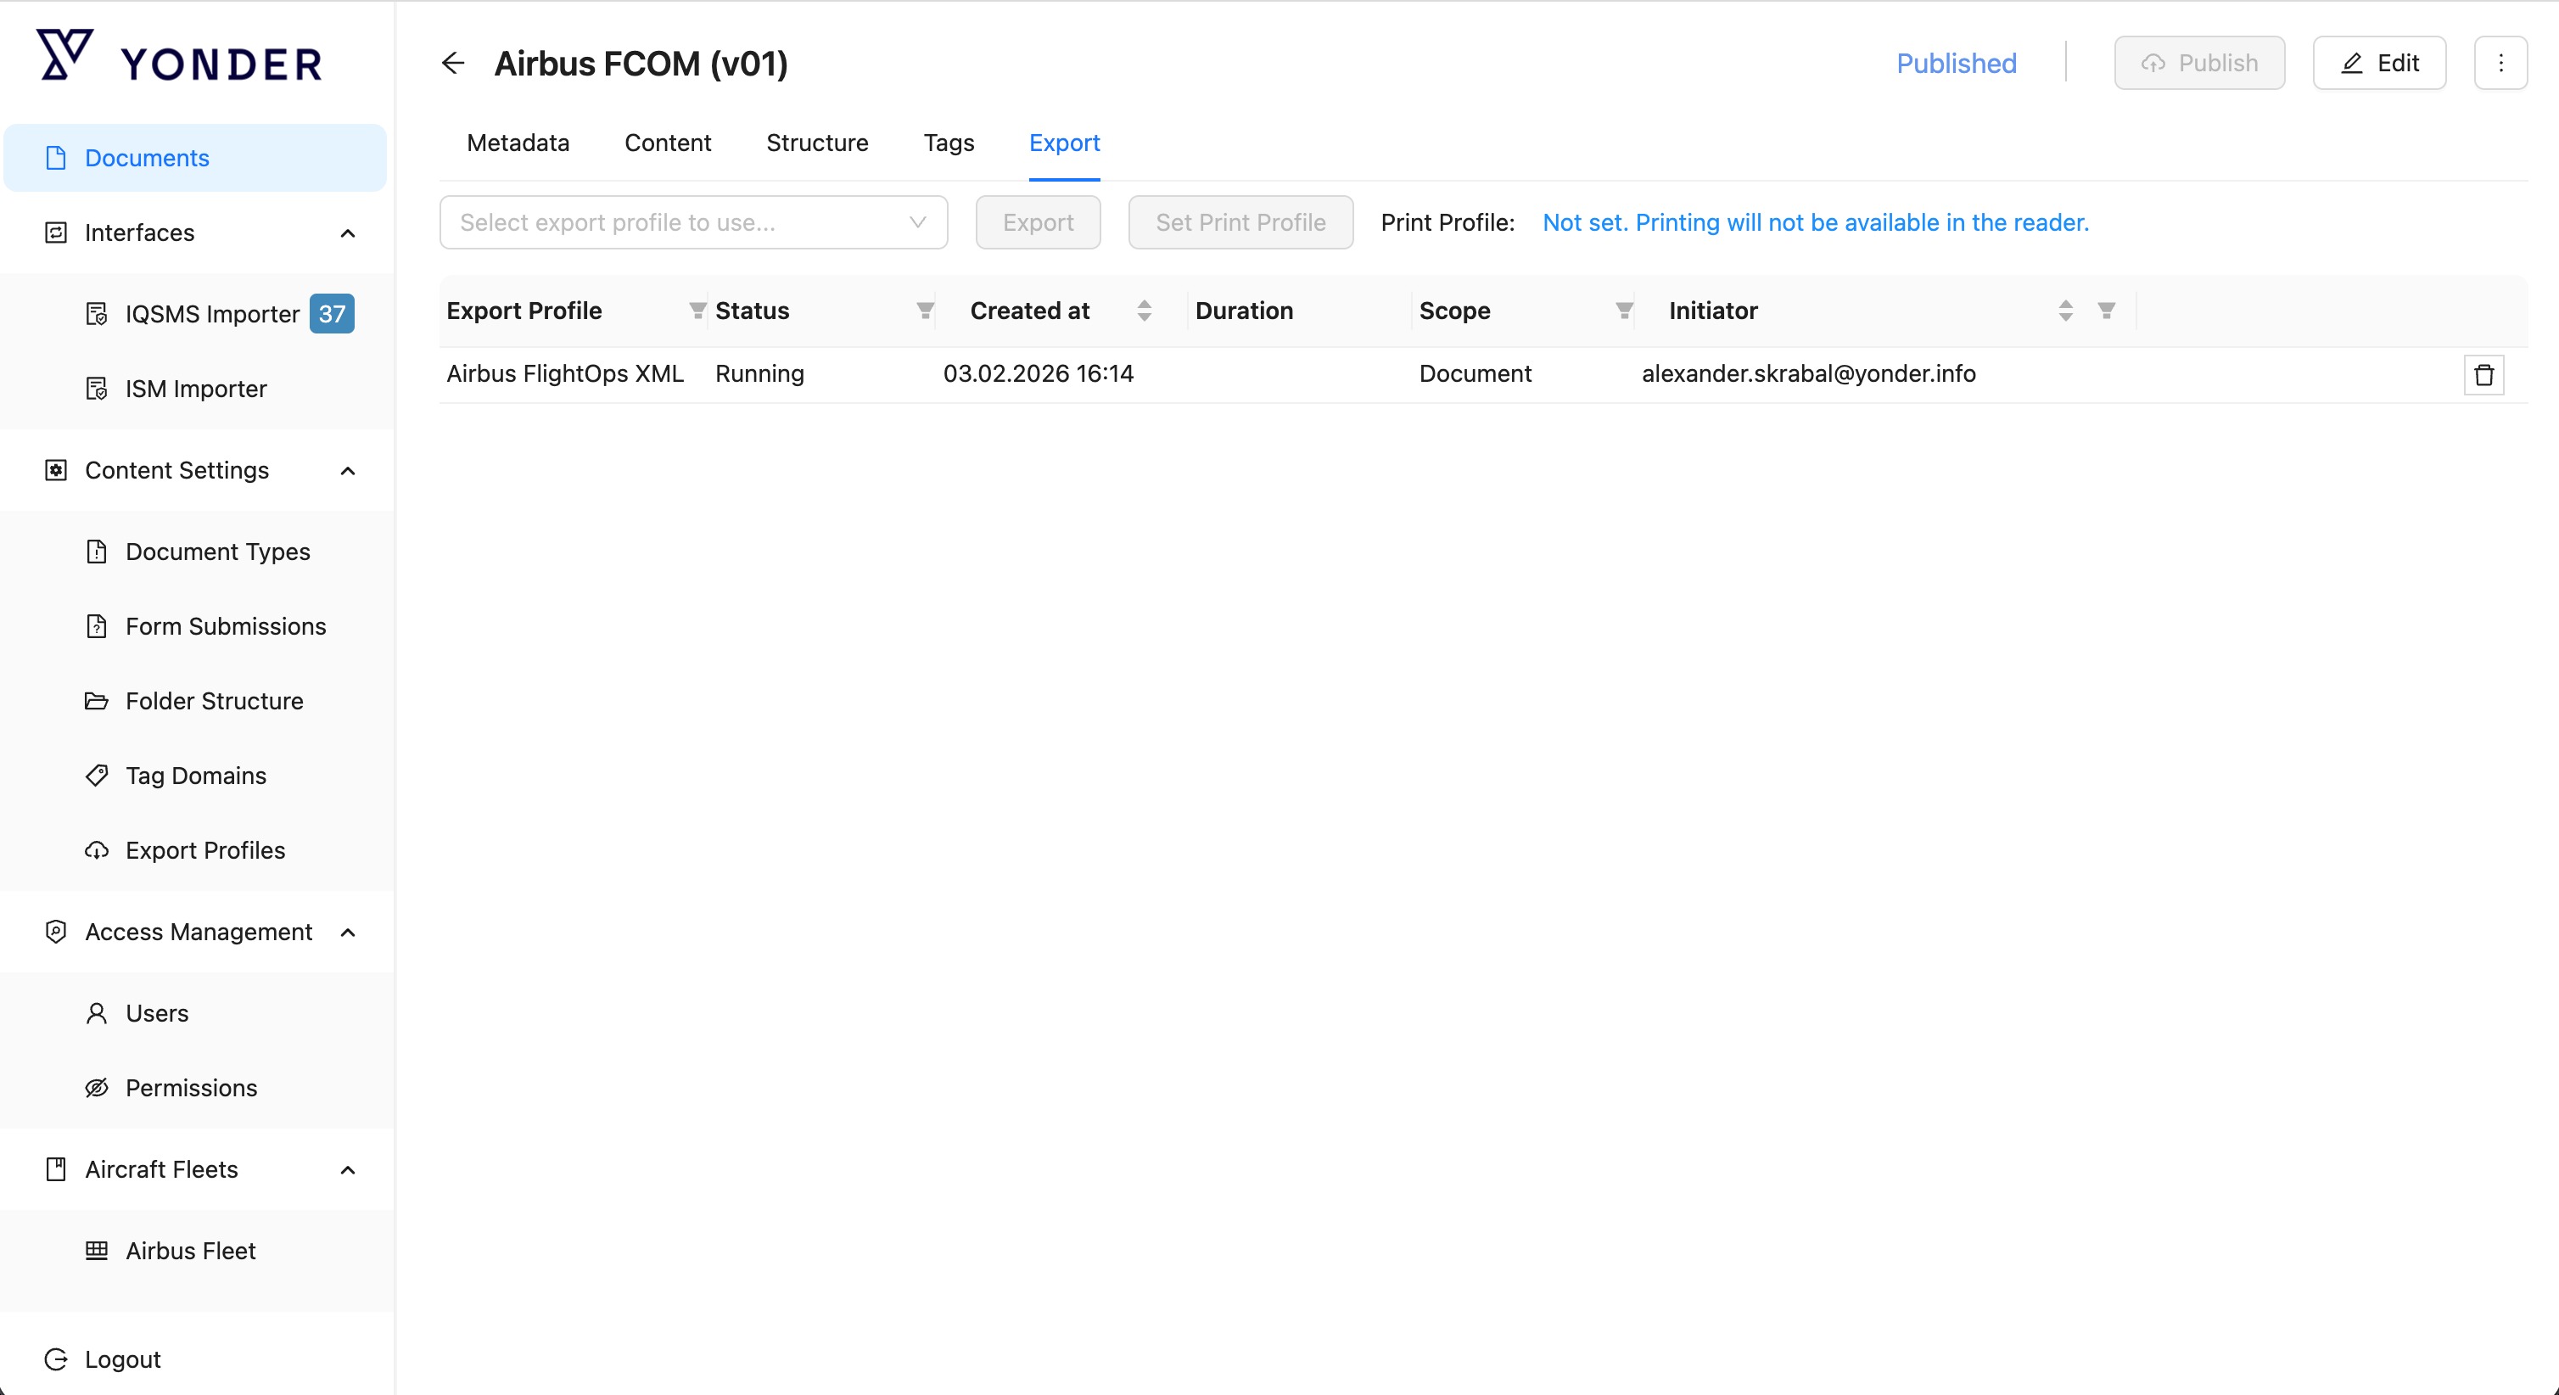Filter the Status column
2559x1395 pixels.
tap(925, 311)
